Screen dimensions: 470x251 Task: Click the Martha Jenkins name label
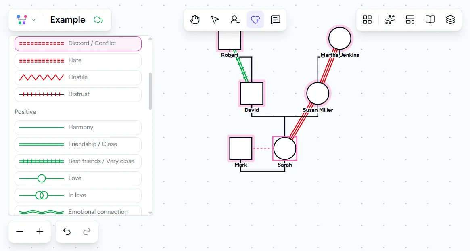point(340,55)
